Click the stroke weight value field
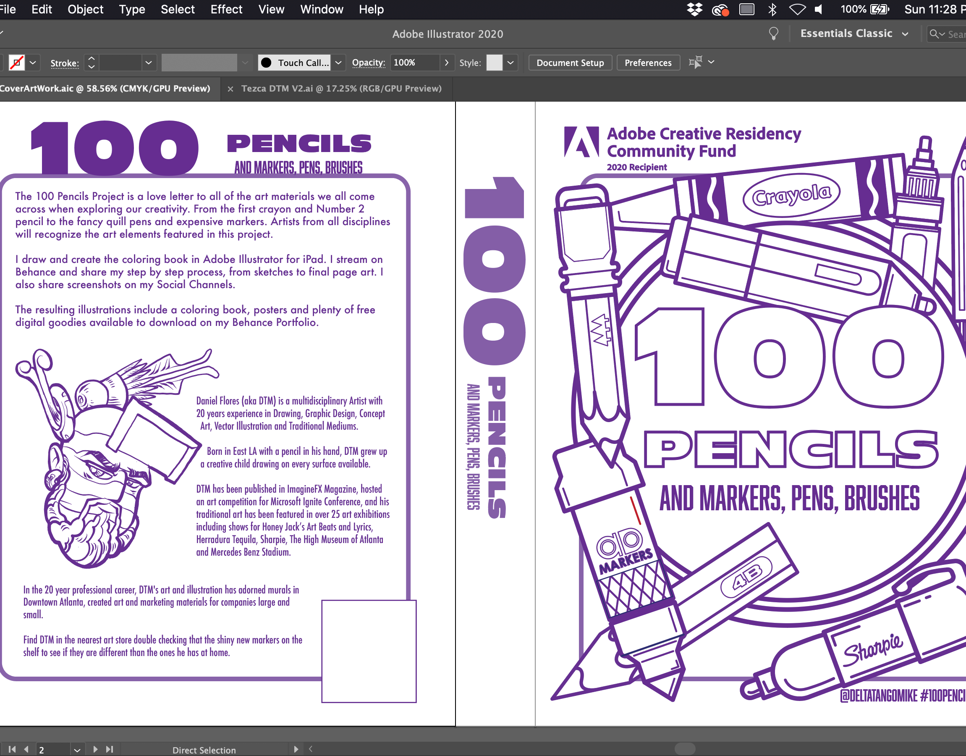This screenshot has height=756, width=966. (120, 63)
